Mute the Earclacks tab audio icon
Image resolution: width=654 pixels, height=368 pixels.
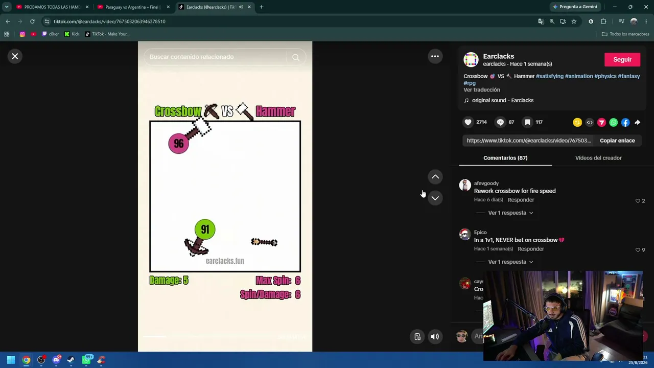241,7
